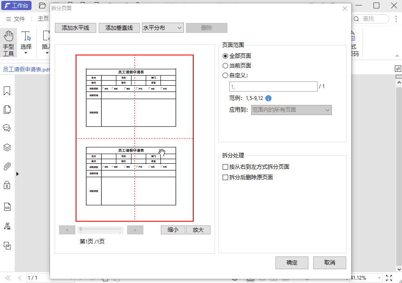Open the Attachments paperclip panel
The height and width of the screenshot is (283, 402).
pyautogui.click(x=7, y=166)
